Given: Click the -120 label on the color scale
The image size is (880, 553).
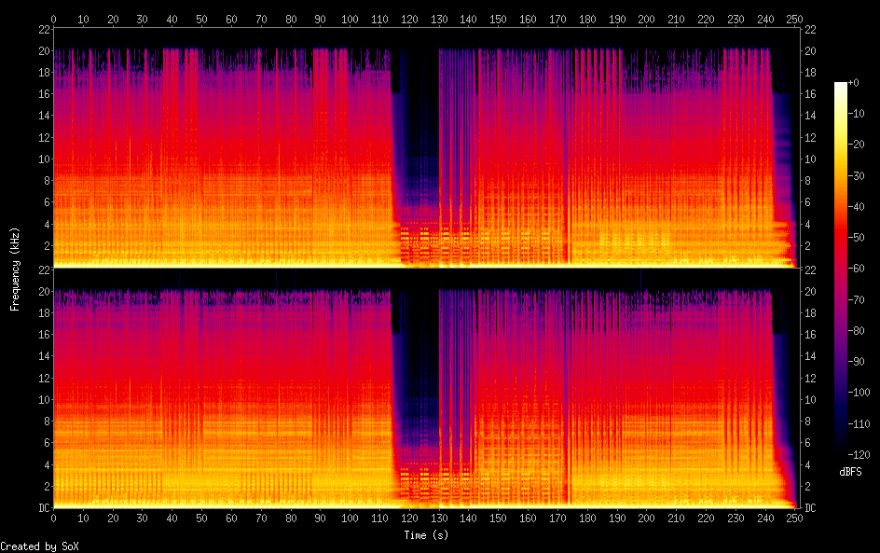Looking at the screenshot, I should (x=863, y=454).
